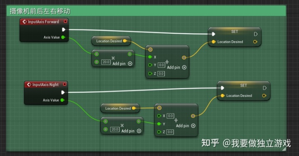
Task: Click the vector output pin of Right add node
Action: point(193,116)
